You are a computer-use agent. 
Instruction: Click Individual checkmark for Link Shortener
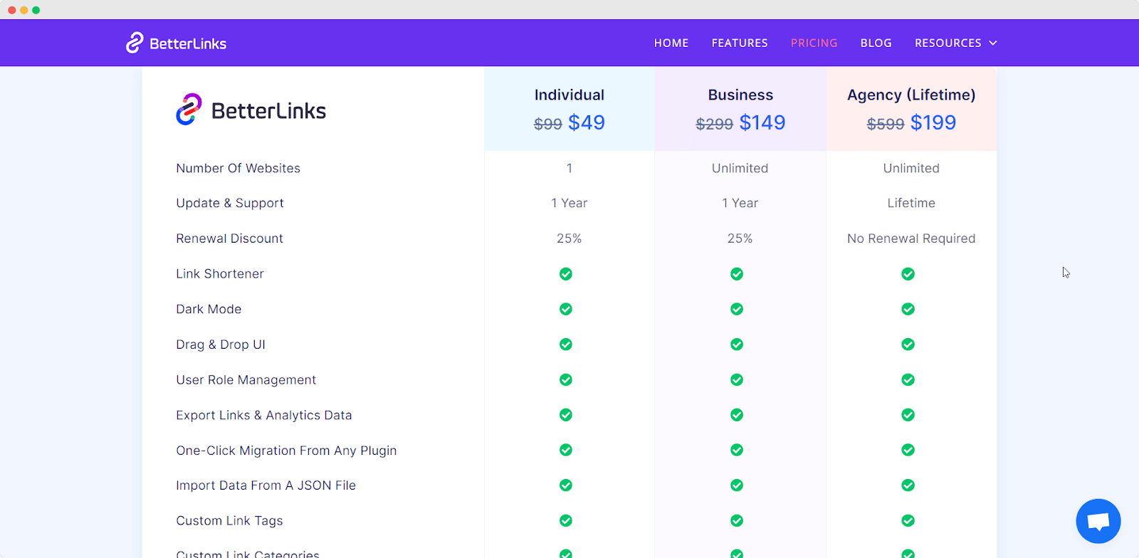[x=566, y=274]
